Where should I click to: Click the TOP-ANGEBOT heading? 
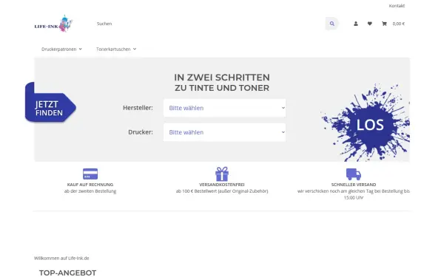coord(67,273)
